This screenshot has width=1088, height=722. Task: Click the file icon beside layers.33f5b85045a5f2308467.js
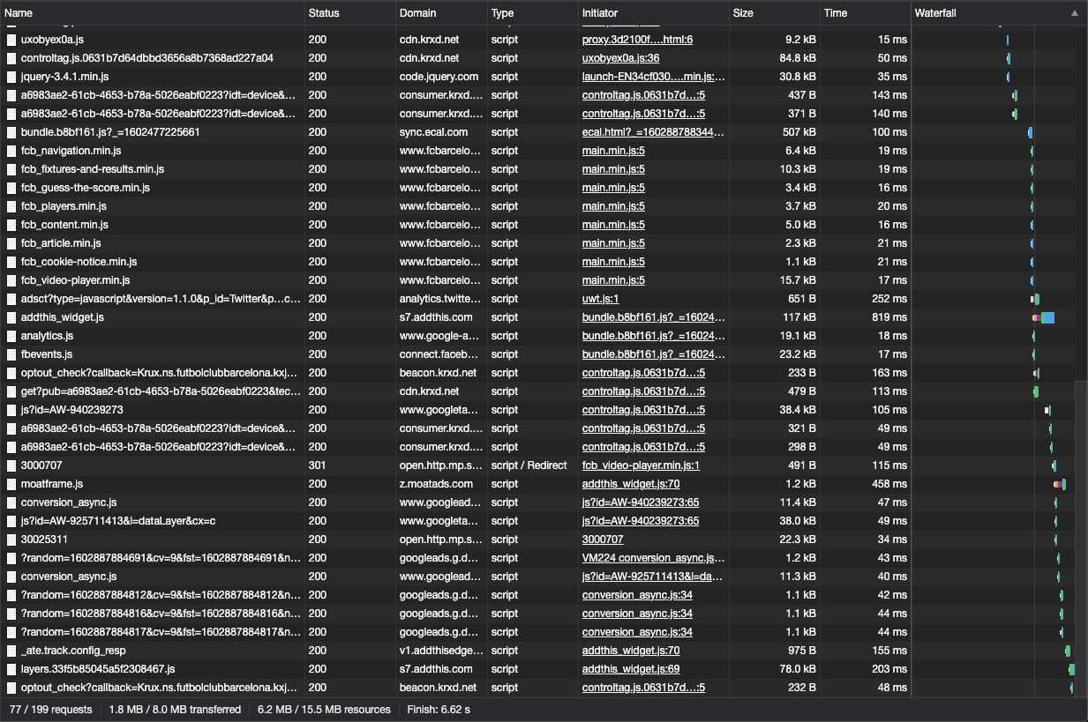point(11,669)
